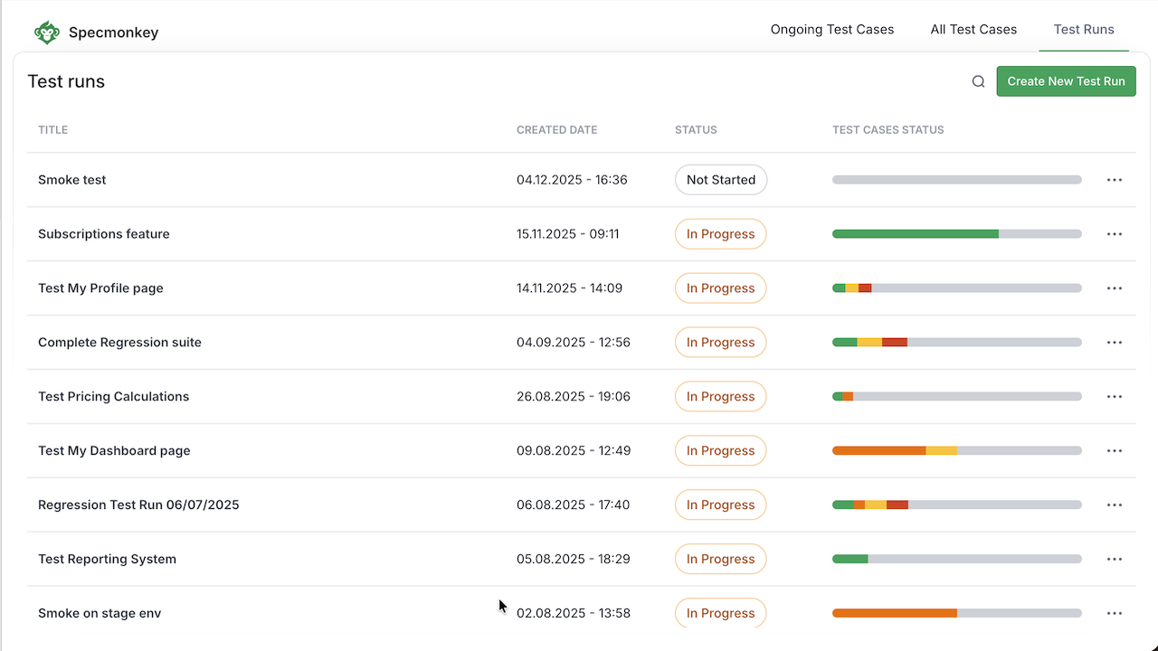Image resolution: width=1158 pixels, height=651 pixels.
Task: Open more options for Complete Regression suite
Action: point(1115,343)
